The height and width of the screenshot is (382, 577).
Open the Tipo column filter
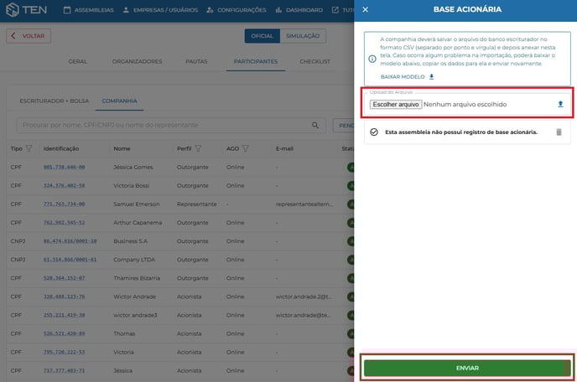click(x=29, y=148)
